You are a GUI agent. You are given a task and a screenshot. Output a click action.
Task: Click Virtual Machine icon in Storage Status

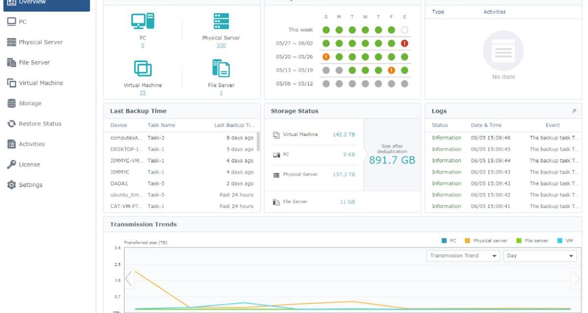coord(276,135)
